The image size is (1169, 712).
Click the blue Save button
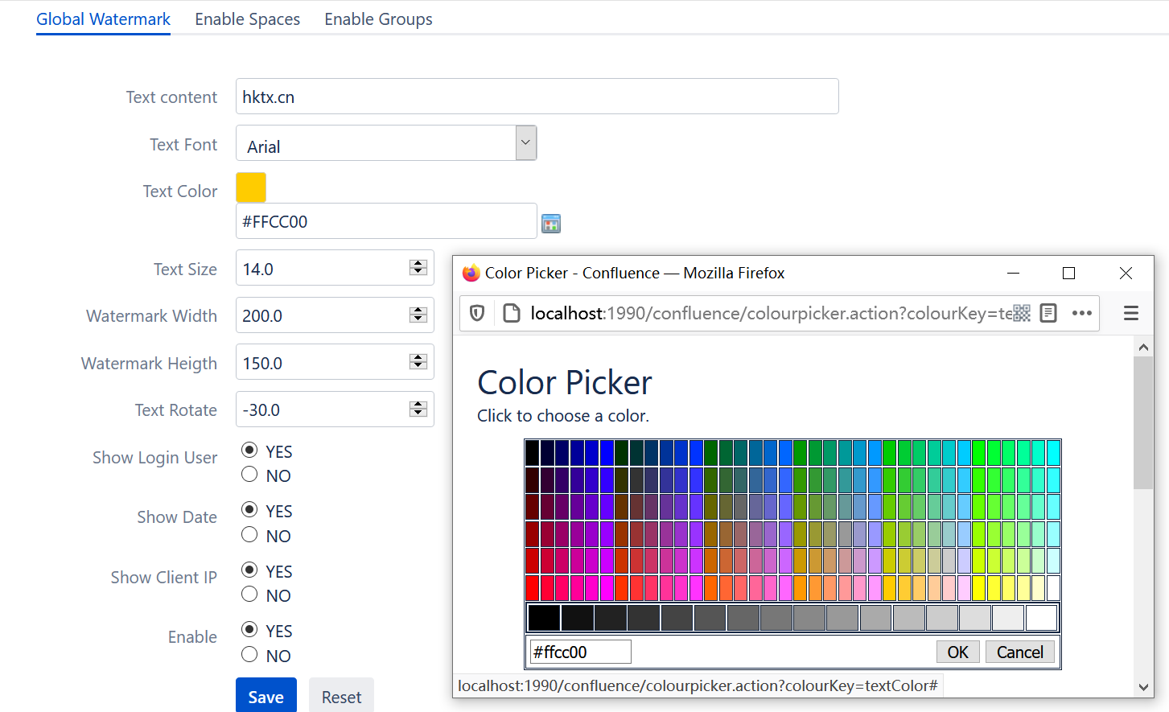265,696
